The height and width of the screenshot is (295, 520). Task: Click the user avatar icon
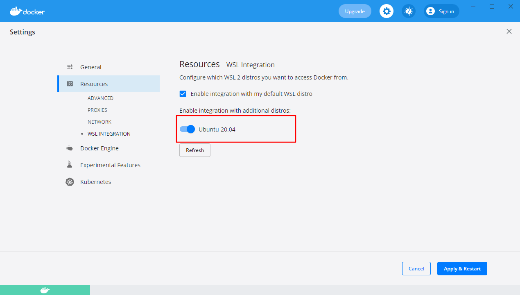(x=430, y=11)
